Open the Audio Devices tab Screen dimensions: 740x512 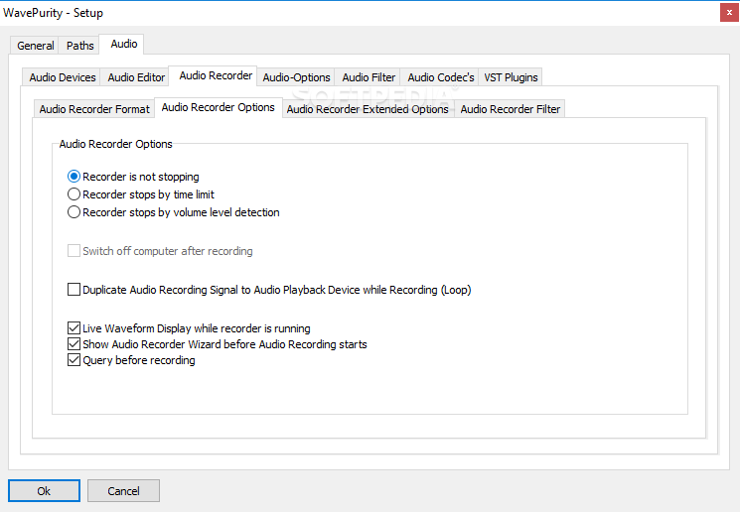tap(63, 77)
